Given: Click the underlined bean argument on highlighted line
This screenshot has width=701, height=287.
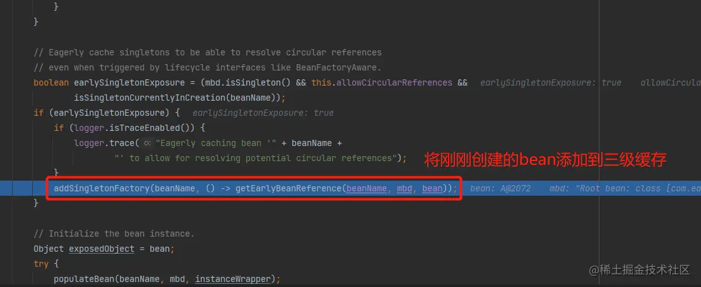Looking at the screenshot, I should pos(432,188).
